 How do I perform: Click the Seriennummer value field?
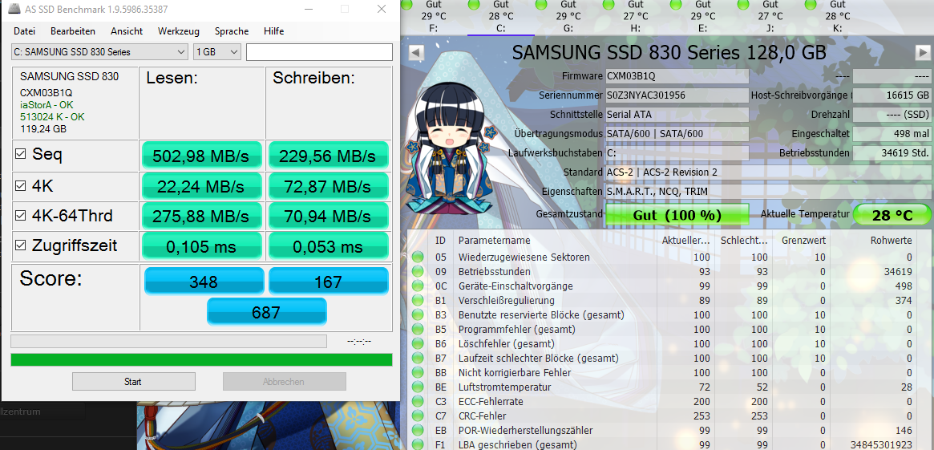click(677, 95)
